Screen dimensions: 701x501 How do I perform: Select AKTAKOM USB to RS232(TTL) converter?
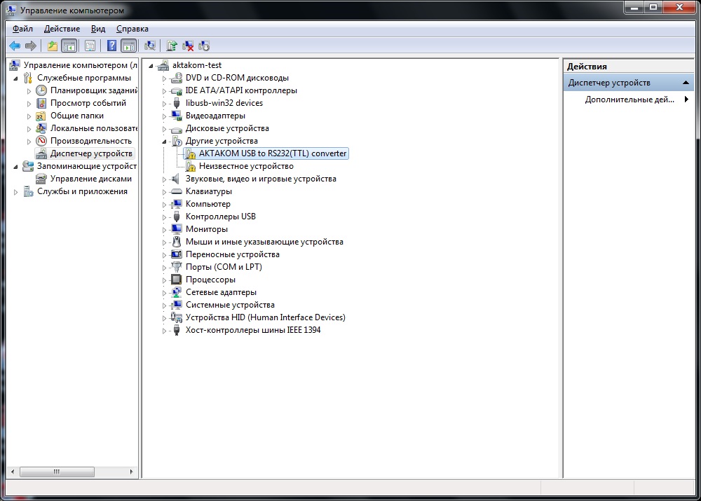point(272,153)
